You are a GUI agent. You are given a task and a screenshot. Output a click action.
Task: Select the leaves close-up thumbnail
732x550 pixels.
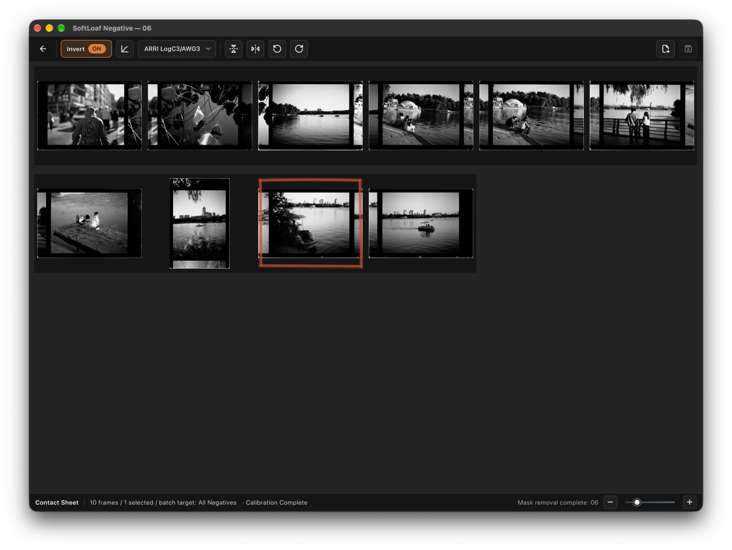[200, 116]
